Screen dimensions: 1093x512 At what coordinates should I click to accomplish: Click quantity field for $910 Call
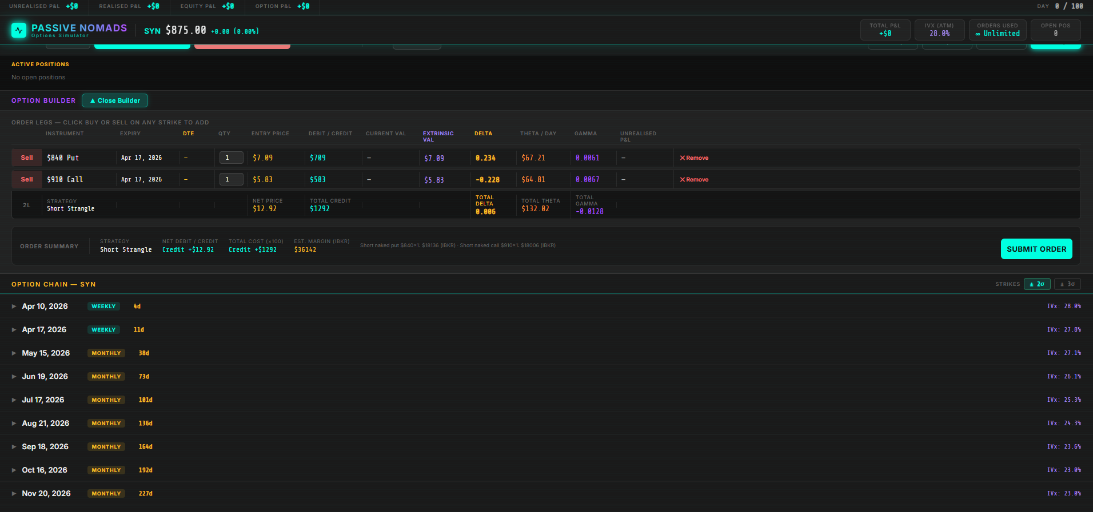click(232, 179)
